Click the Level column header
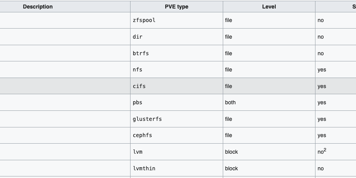Screen dimensions: 356x178 point(269,7)
